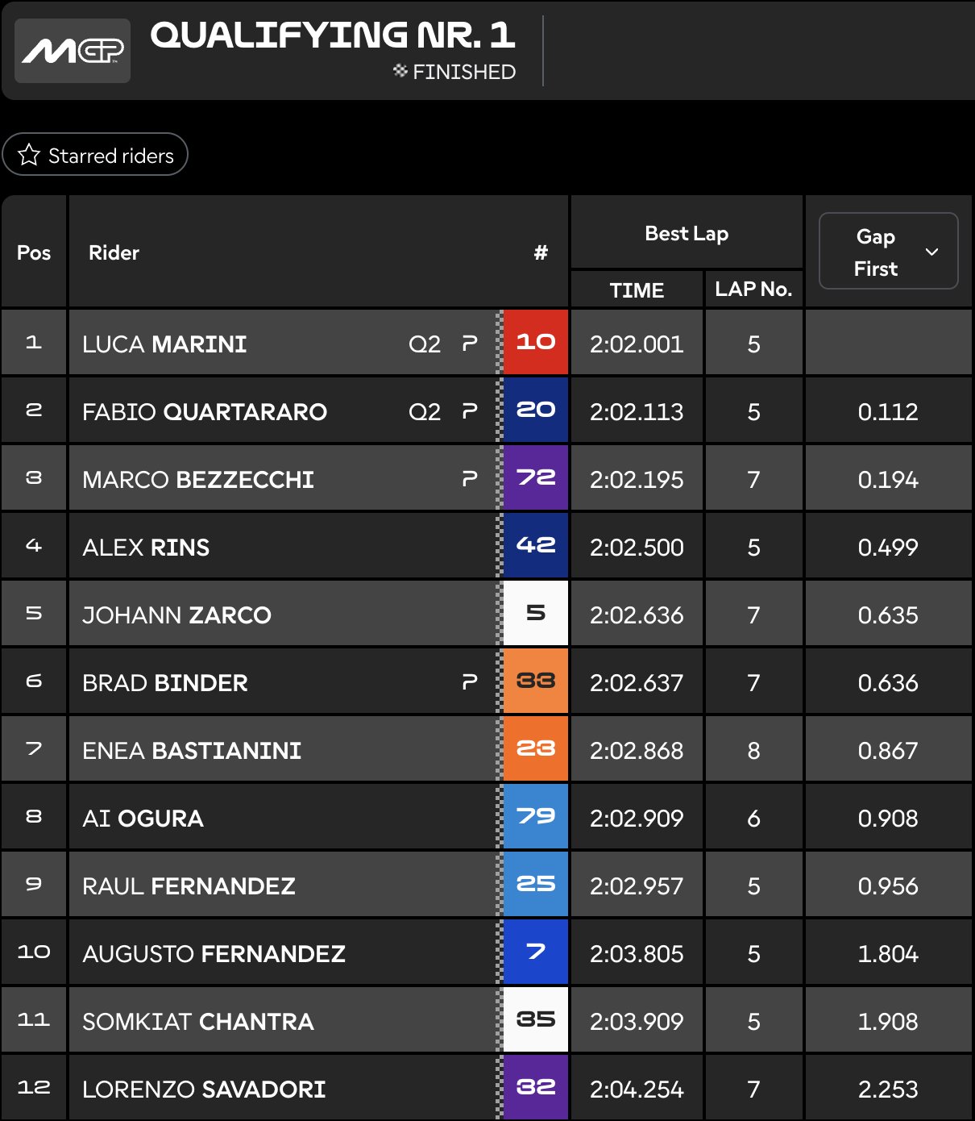Screen dimensions: 975x1121
Task: Select the Best Lap column header
Action: [687, 234]
